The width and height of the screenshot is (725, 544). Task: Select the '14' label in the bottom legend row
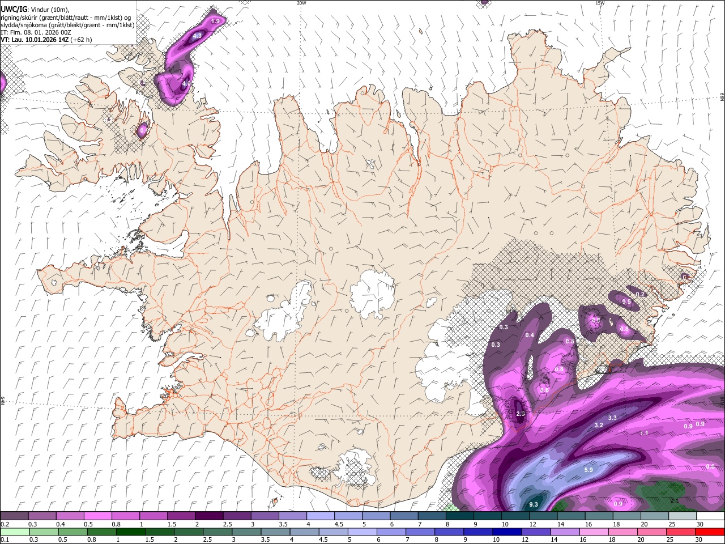coord(554,539)
